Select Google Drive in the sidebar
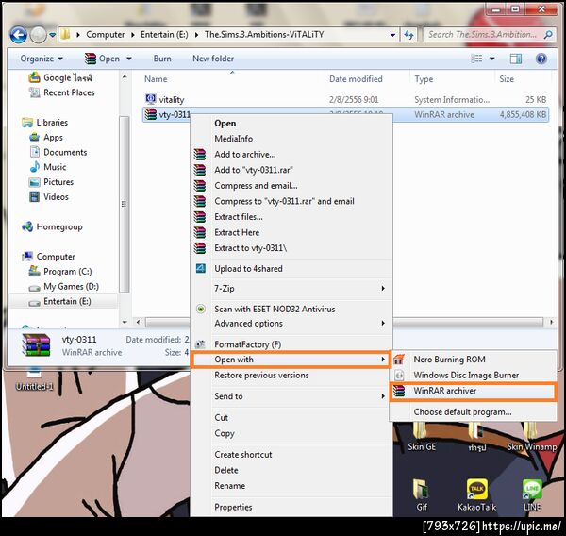This screenshot has width=566, height=536. (x=60, y=77)
